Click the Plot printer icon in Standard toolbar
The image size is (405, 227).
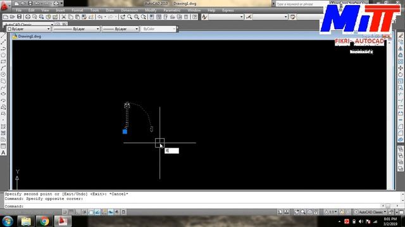click(x=28, y=17)
